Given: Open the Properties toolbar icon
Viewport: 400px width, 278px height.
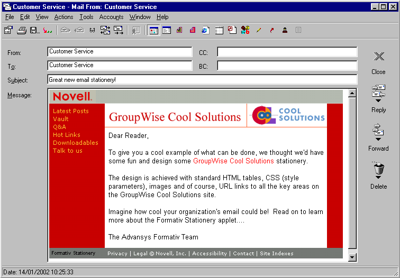Looking at the screenshot, I should [x=8, y=30].
